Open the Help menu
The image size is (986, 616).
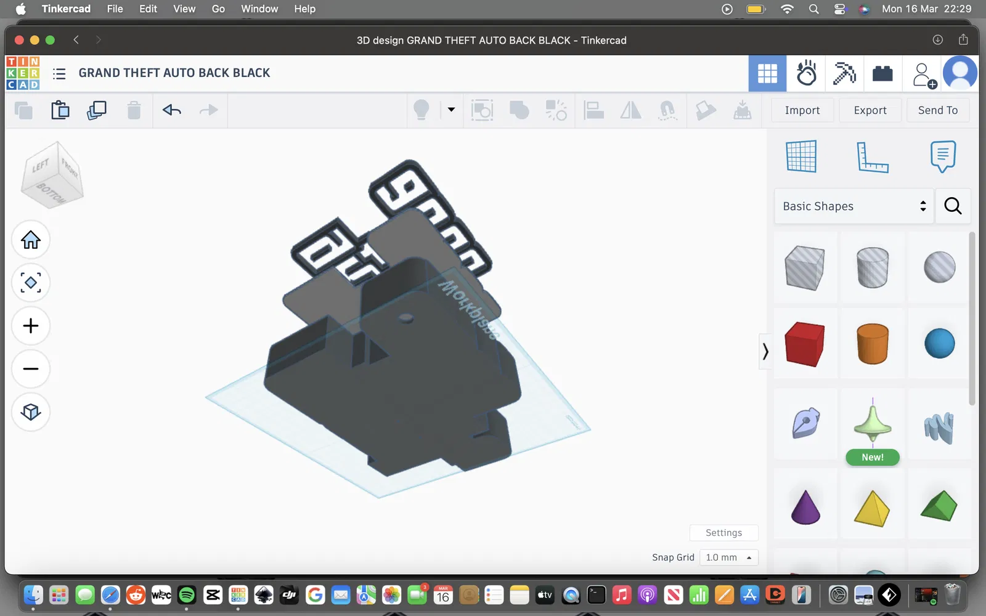[304, 9]
